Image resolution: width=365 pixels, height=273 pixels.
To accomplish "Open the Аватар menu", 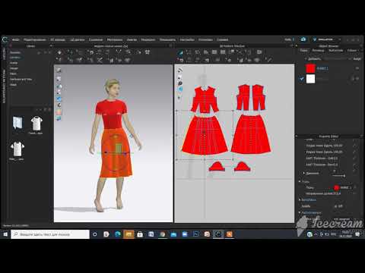I will [x=132, y=39].
